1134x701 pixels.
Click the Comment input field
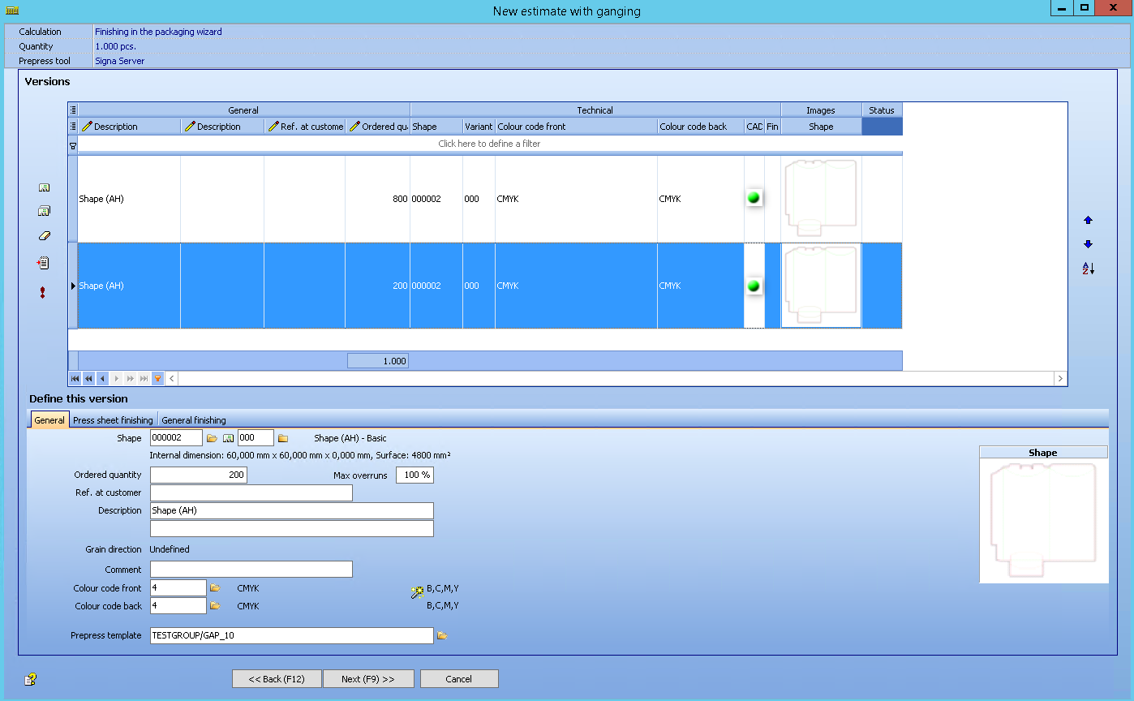pos(251,569)
